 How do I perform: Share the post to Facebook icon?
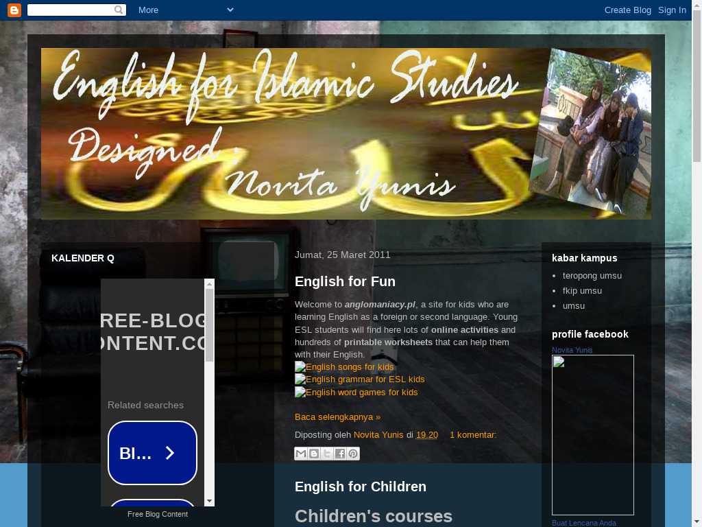(x=340, y=454)
